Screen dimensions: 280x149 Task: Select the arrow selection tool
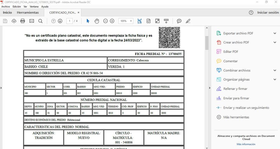coord(88,21)
